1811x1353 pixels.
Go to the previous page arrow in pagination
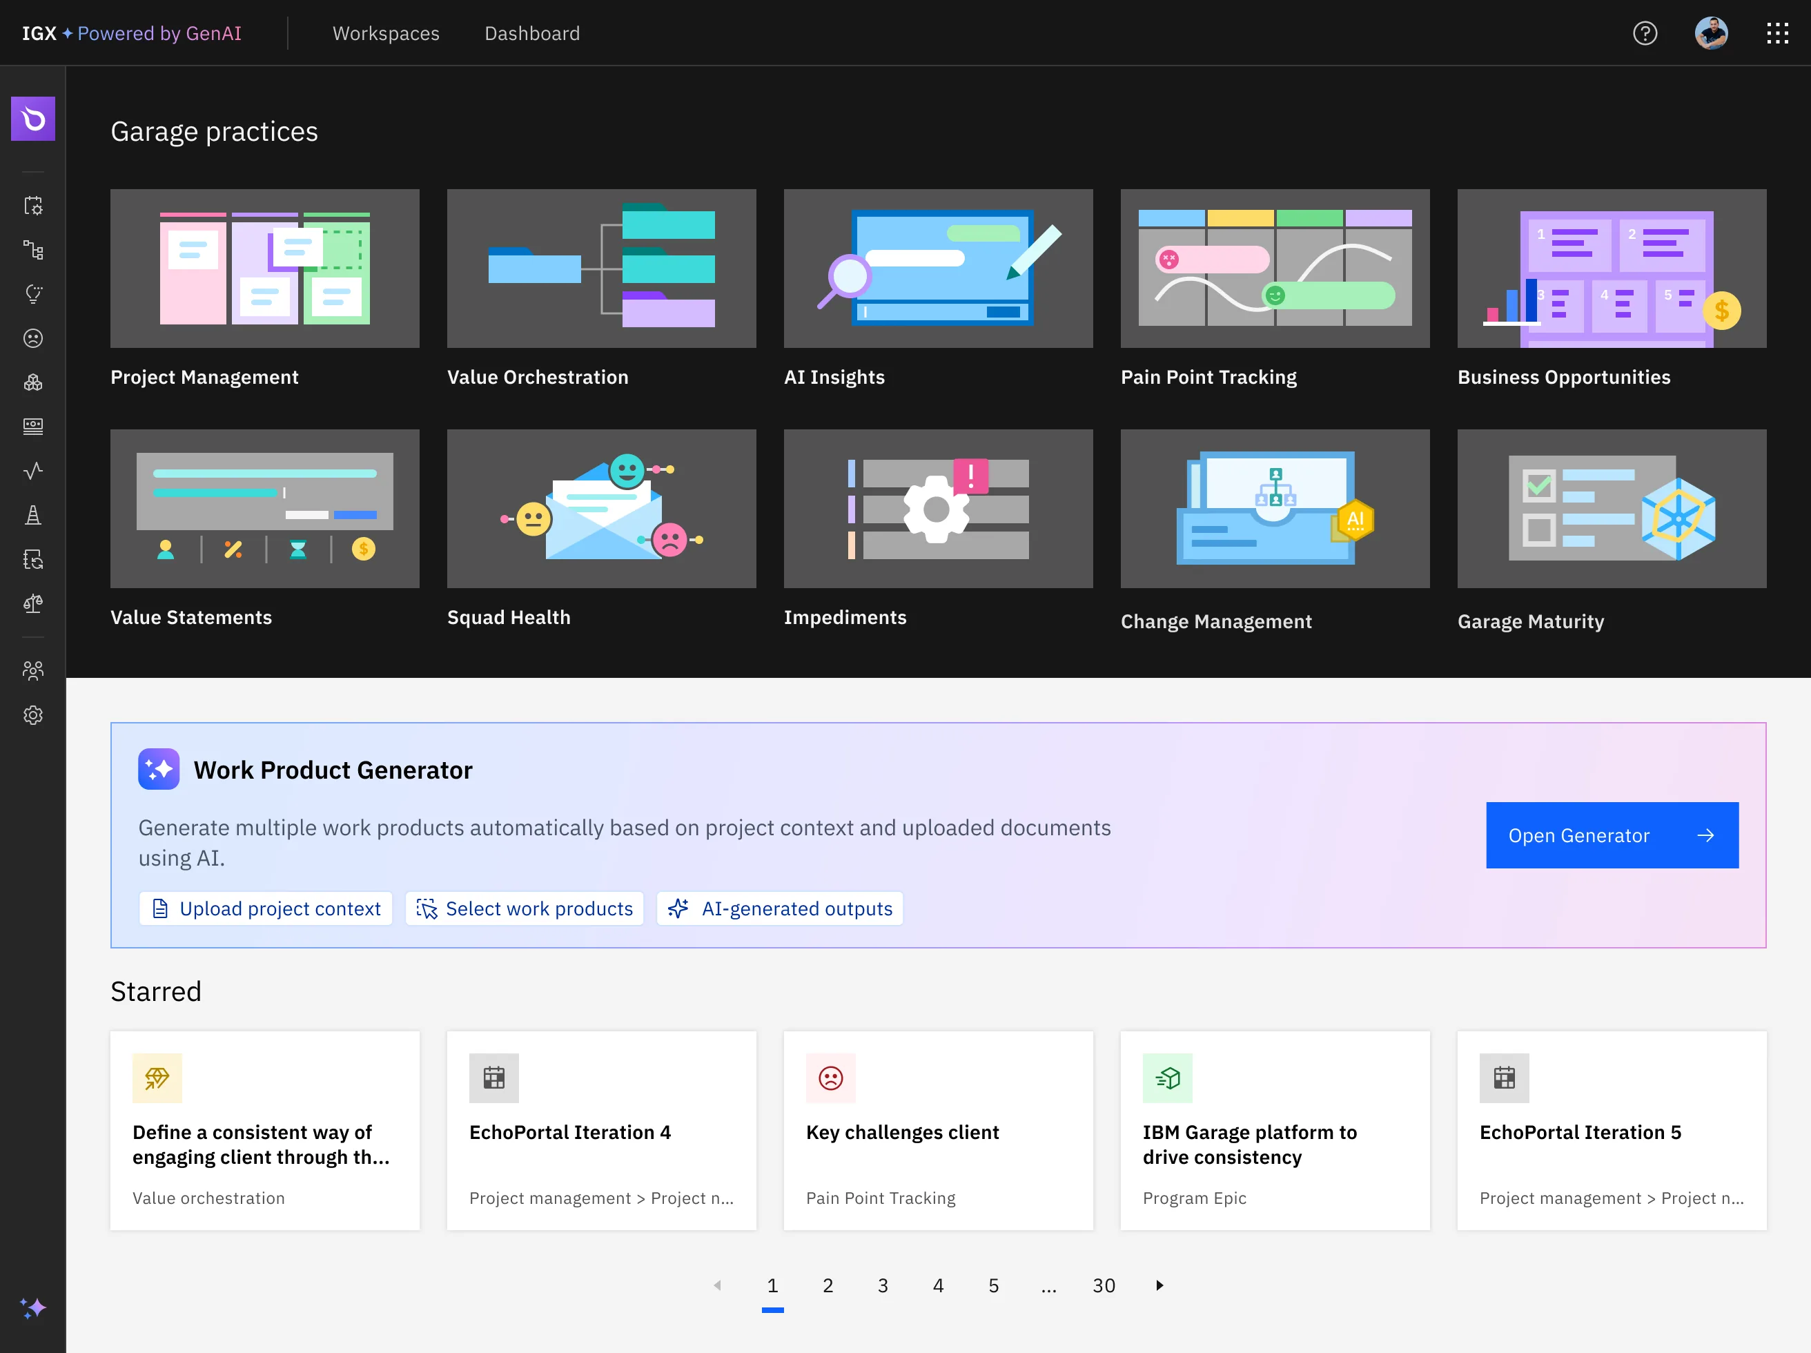click(717, 1285)
